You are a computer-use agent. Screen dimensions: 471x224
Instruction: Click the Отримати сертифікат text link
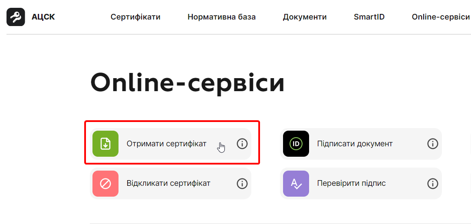coord(166,144)
